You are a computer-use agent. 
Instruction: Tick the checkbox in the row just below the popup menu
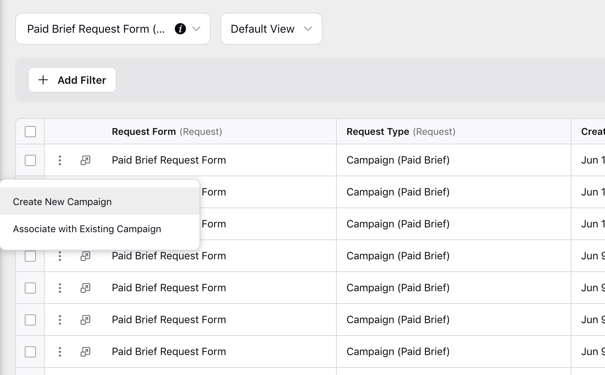30,256
